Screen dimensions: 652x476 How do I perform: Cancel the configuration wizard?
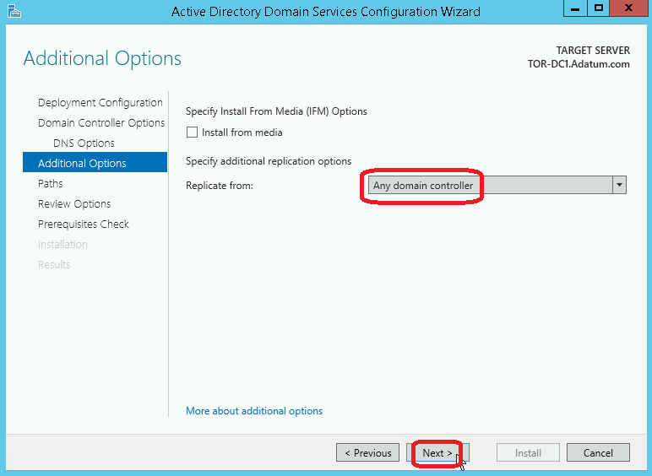(598, 452)
